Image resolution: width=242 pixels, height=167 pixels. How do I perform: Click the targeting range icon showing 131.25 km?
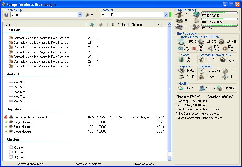pos(201,70)
